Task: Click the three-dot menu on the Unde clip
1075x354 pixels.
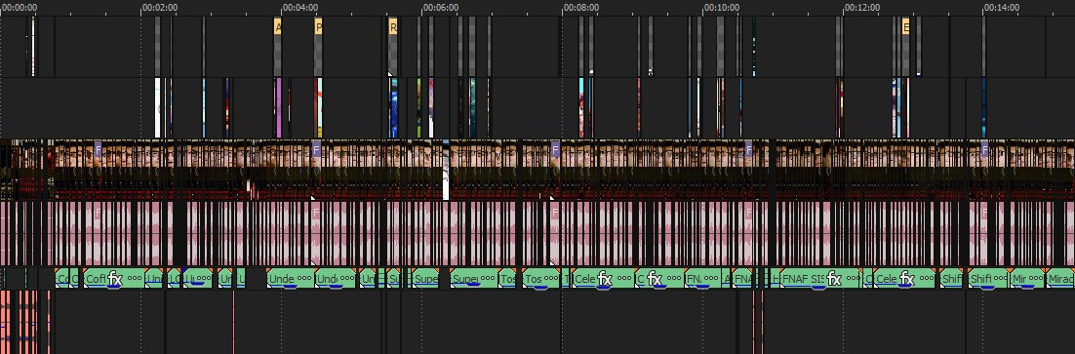Action: click(304, 279)
